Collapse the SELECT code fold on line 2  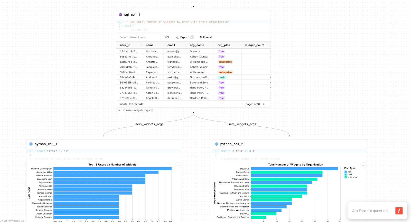[122, 26]
